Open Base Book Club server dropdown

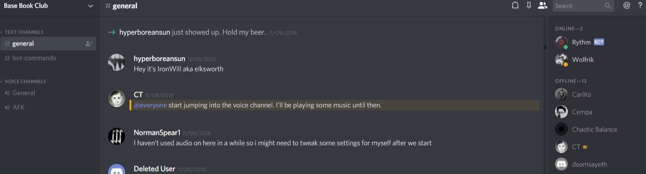(90, 6)
